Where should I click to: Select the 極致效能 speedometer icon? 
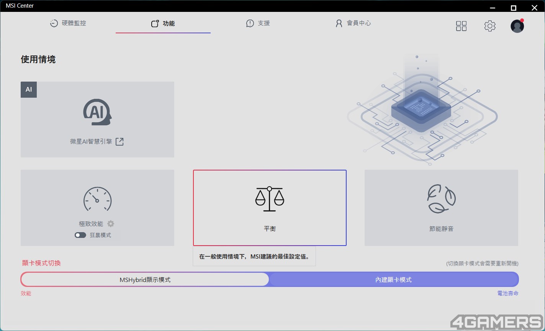97,199
